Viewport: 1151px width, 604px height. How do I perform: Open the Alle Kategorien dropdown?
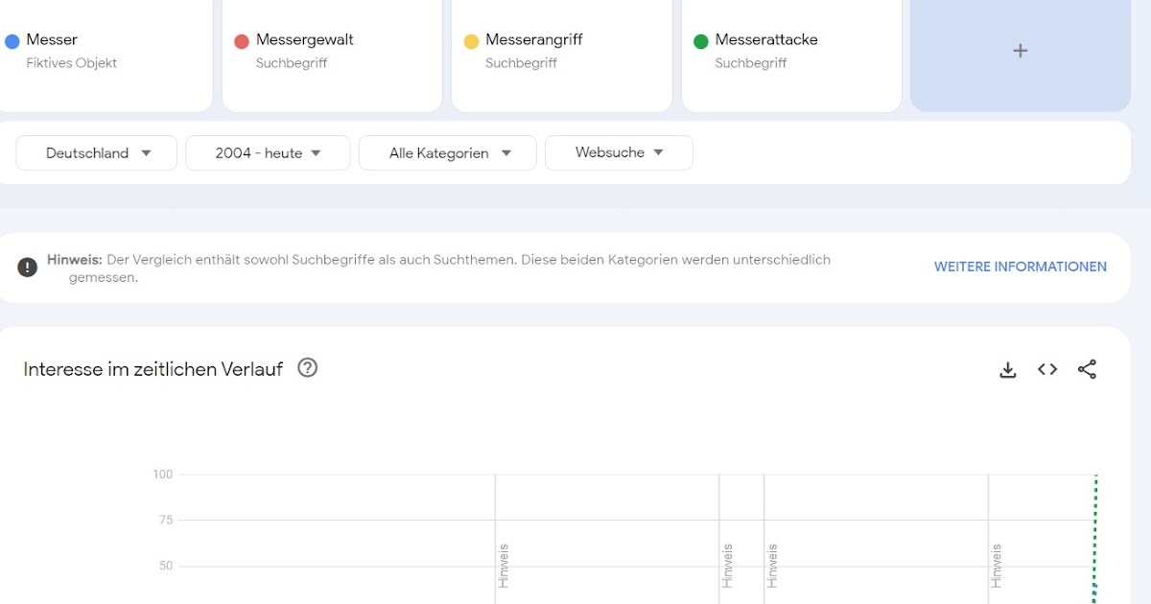coord(447,153)
